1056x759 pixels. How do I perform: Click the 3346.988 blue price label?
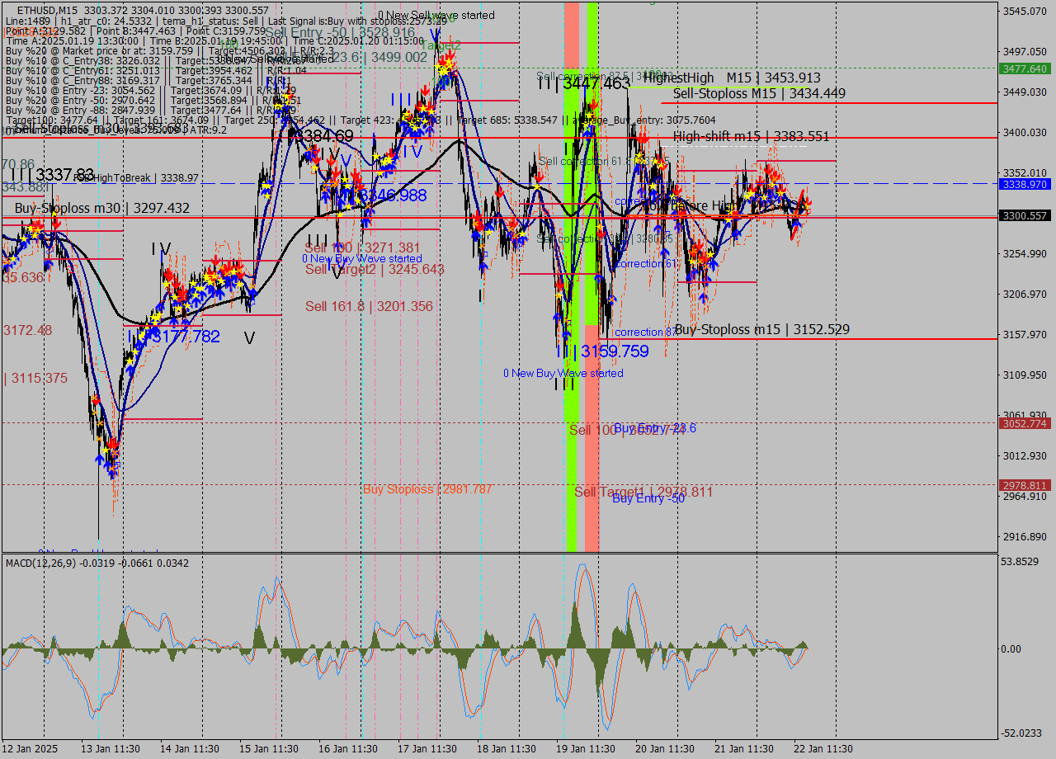[393, 196]
